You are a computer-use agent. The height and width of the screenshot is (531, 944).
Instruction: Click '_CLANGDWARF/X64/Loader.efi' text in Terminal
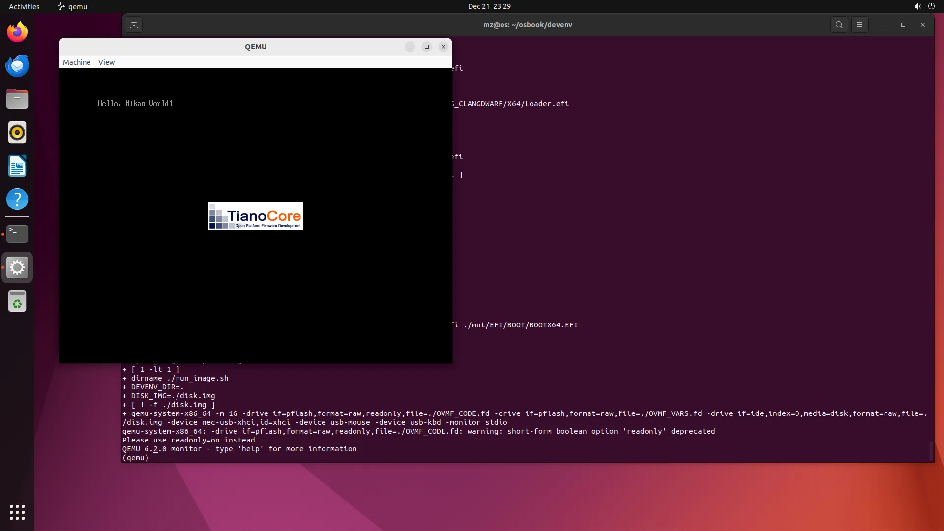[x=511, y=104]
